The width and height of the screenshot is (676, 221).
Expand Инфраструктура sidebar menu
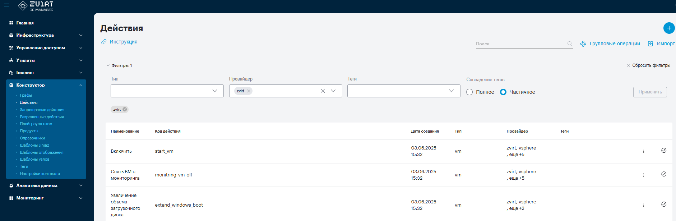[46, 35]
